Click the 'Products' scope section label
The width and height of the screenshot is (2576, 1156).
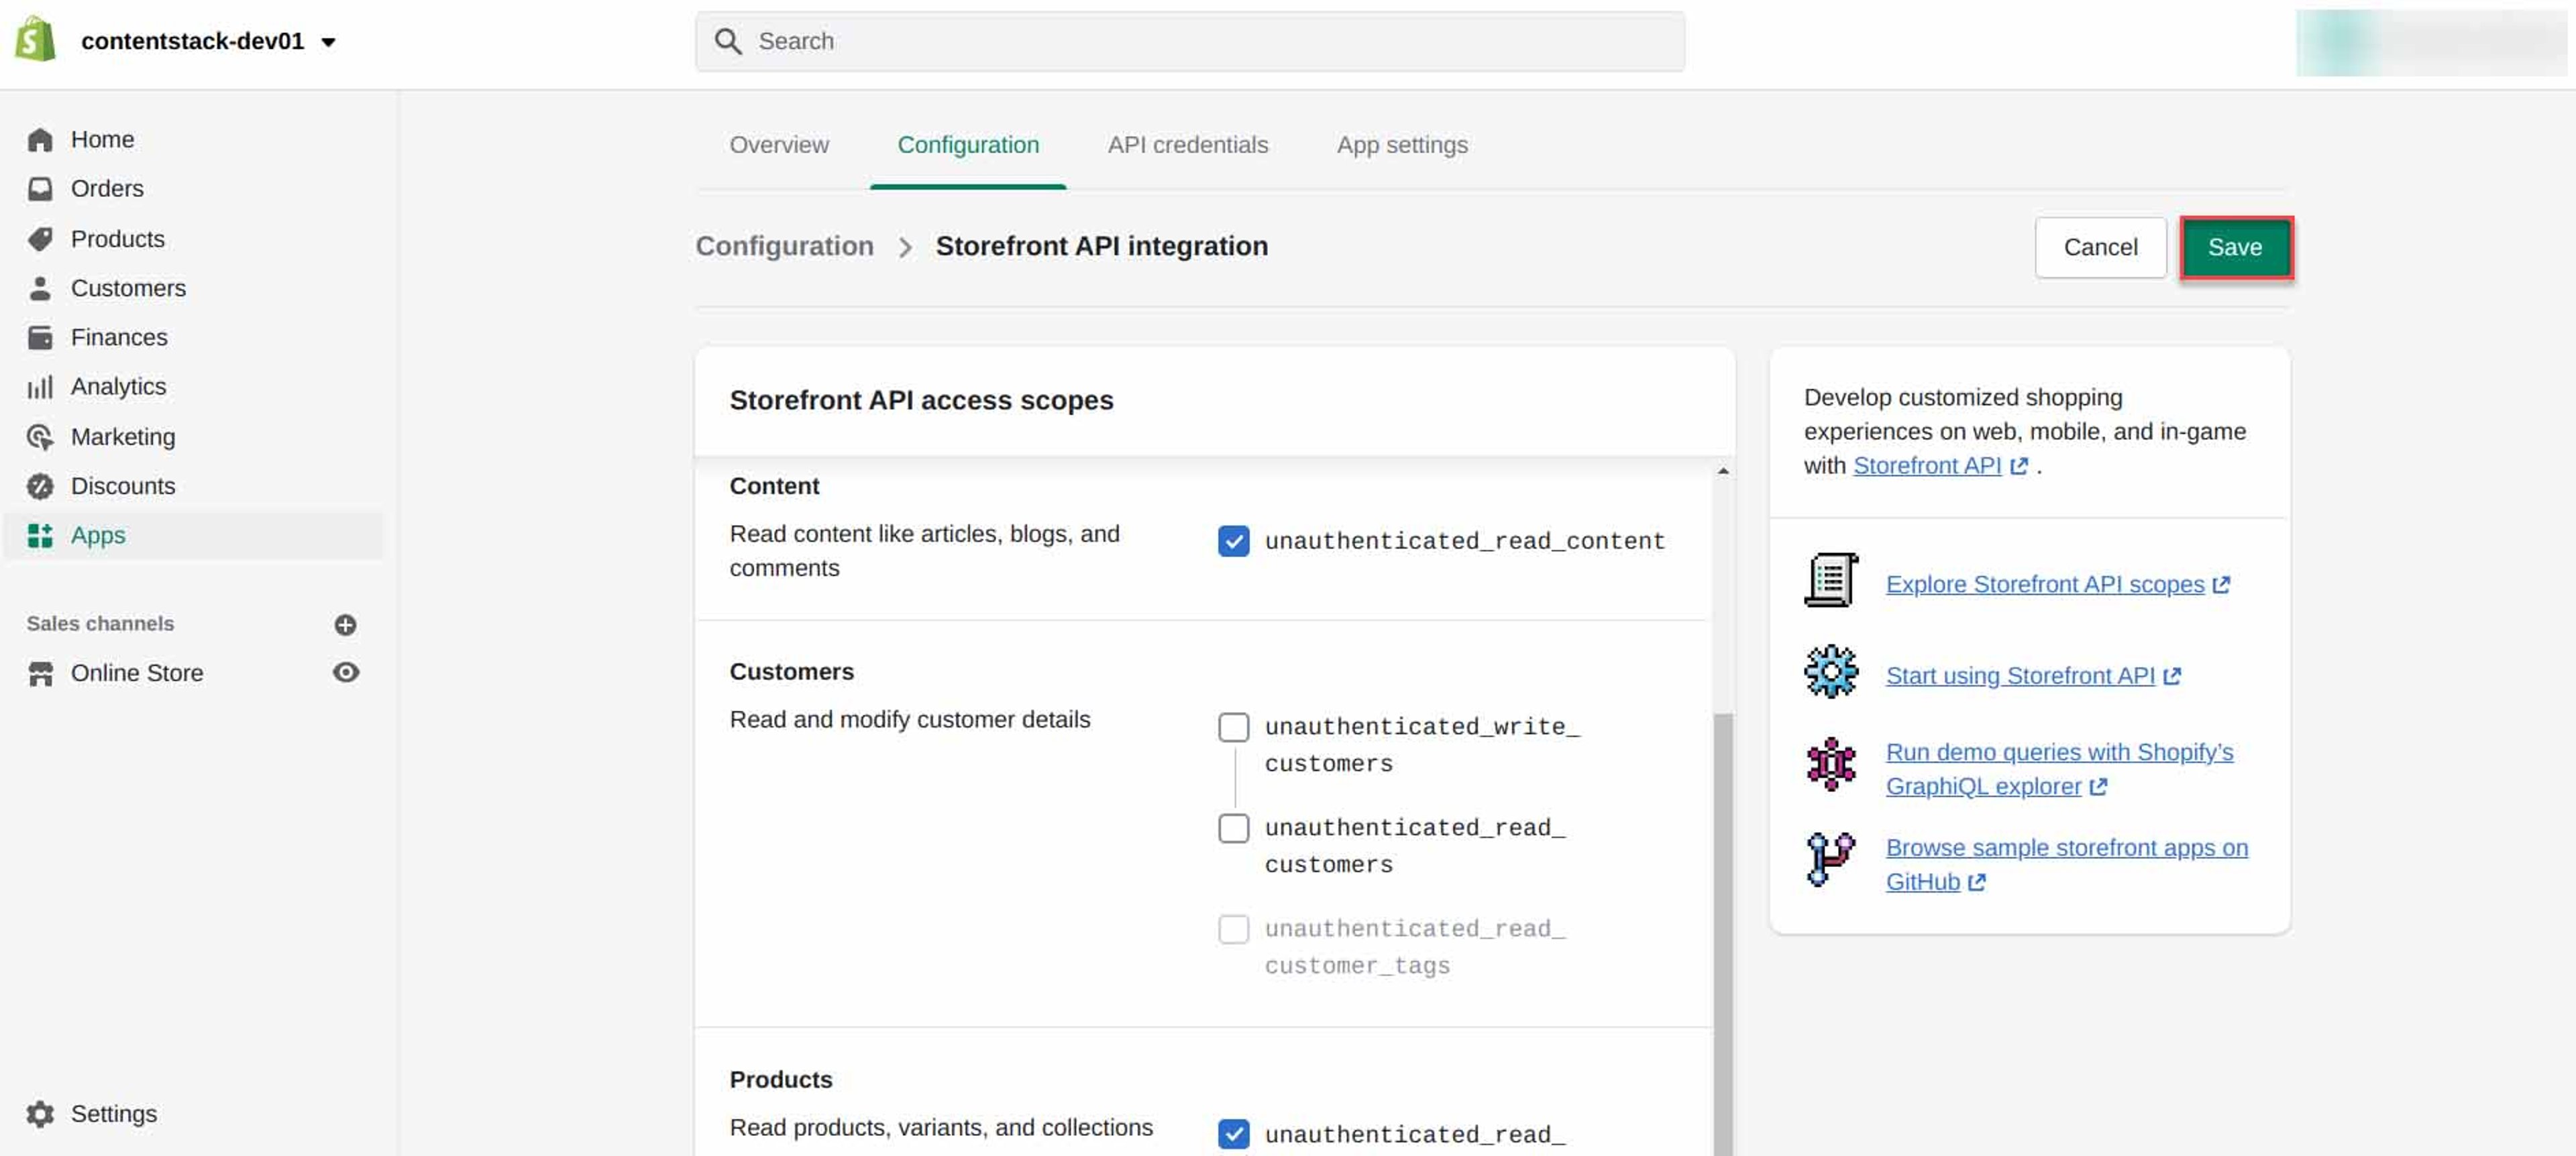(x=780, y=1079)
